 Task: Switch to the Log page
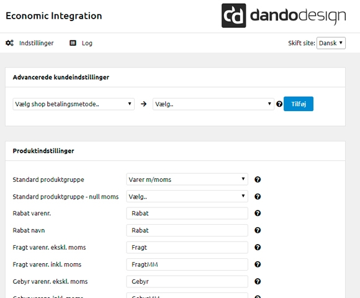coord(87,43)
